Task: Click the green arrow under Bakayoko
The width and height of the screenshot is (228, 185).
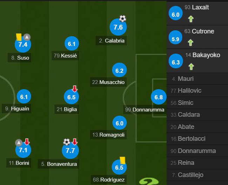Action: pyautogui.click(x=191, y=67)
